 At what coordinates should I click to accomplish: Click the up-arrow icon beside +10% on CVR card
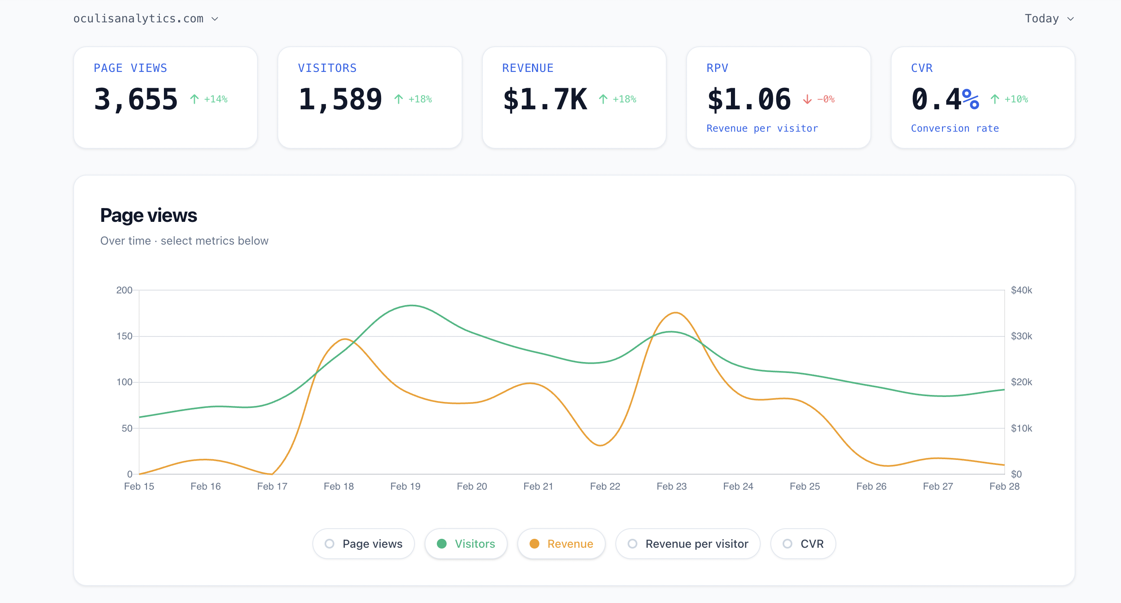tap(995, 99)
